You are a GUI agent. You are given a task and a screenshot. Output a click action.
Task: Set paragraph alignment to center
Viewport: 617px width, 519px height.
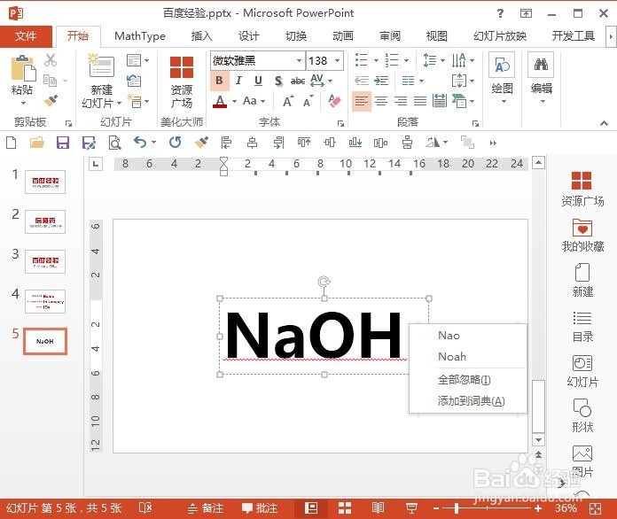[381, 101]
